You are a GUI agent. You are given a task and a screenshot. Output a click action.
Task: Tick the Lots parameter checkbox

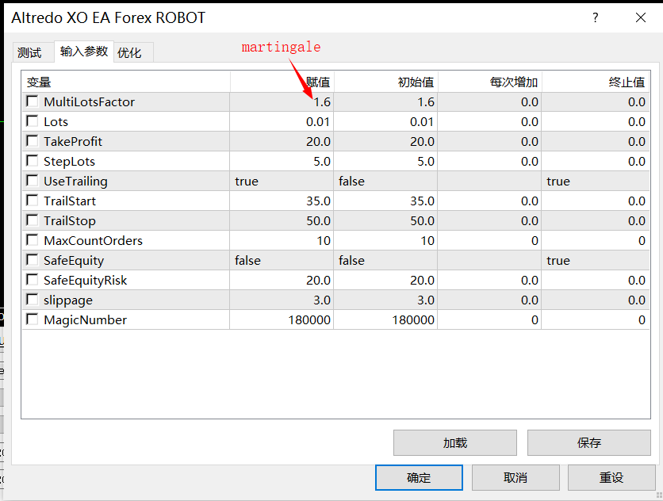pyautogui.click(x=33, y=121)
